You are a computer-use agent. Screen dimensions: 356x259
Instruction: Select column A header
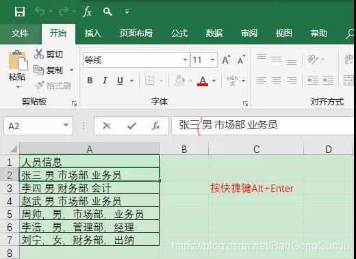coord(90,149)
